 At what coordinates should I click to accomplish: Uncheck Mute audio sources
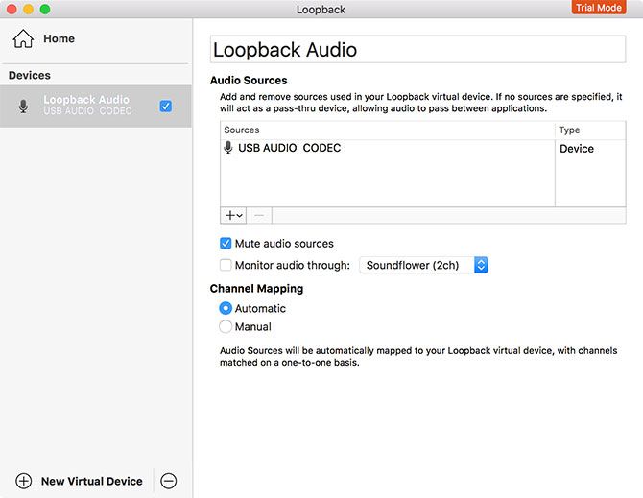click(x=226, y=244)
